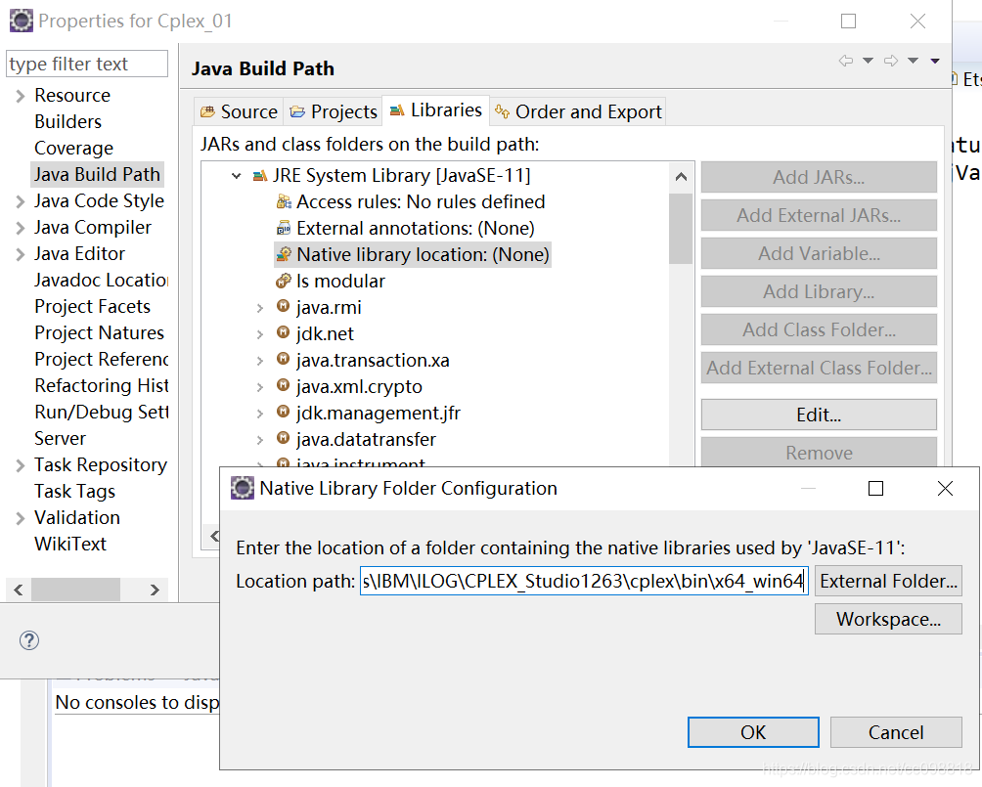The width and height of the screenshot is (982, 787).
Task: Expand the Java Editor category
Action: coord(20,254)
